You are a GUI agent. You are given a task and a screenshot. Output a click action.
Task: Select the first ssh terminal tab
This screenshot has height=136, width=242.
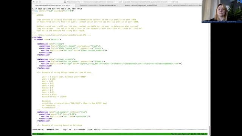tap(53, 5)
